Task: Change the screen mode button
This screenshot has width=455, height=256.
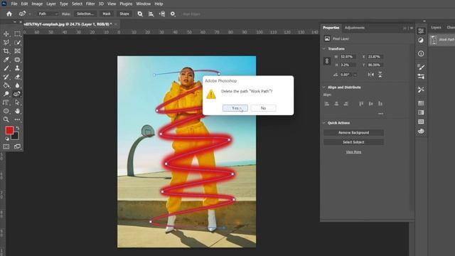Action: click(x=17, y=146)
